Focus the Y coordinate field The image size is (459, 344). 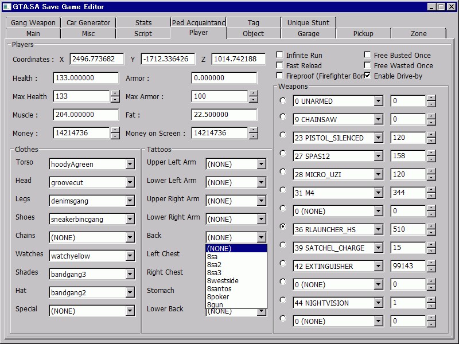click(x=168, y=59)
